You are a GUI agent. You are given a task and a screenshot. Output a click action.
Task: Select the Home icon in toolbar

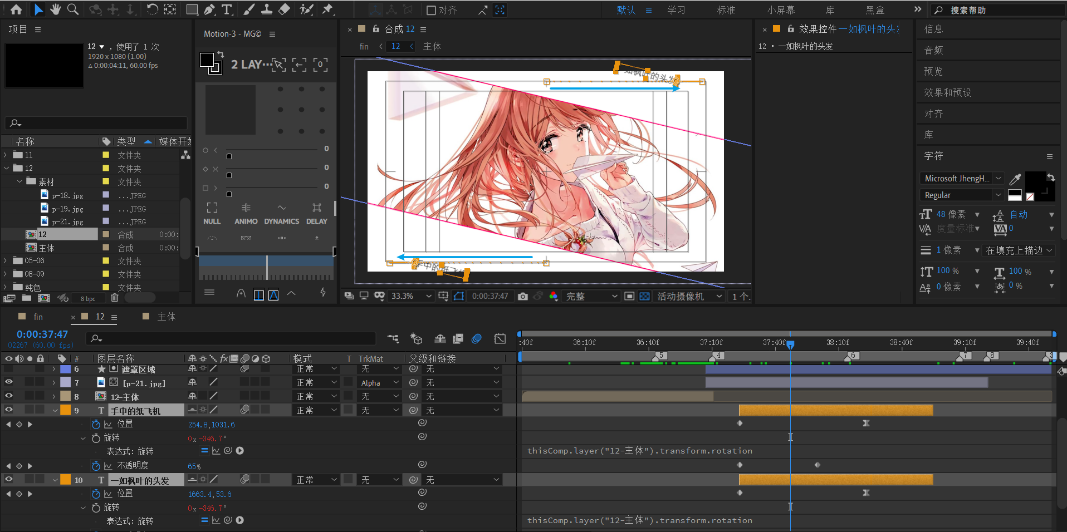(x=16, y=9)
